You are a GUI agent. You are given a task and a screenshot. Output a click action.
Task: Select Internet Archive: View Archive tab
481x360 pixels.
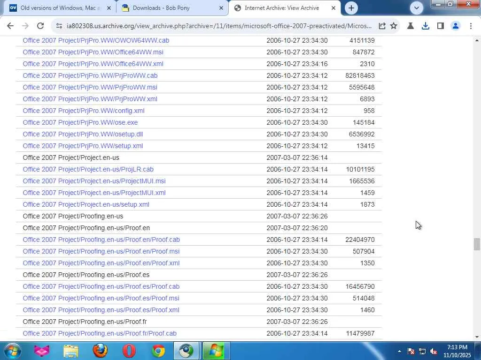[x=284, y=8]
